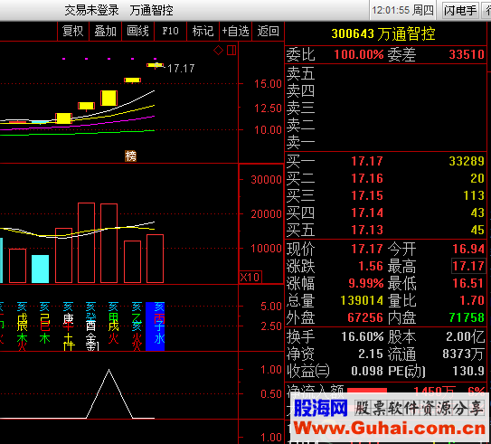Click the 涨跌 1.56 value
This screenshot has height=444, width=491.
tap(371, 266)
